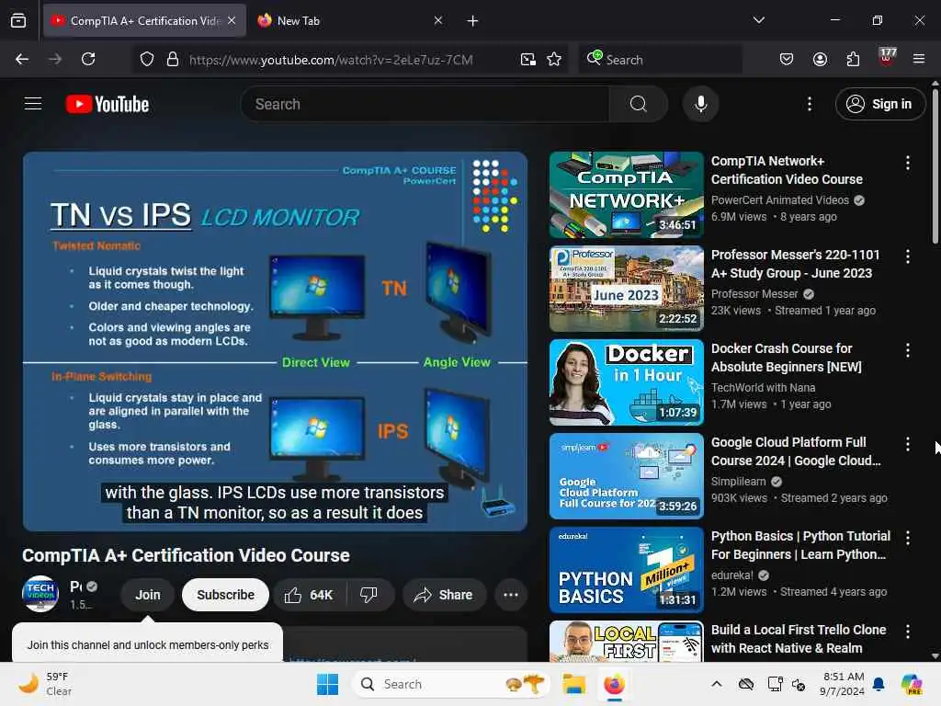The image size is (941, 706).
Task: Open Python Basics thumbnail
Action: (627, 570)
